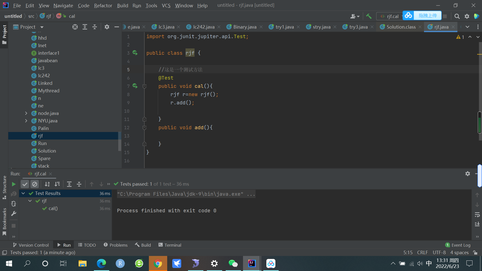Open the Refactor menu
Viewport: 482px width, 271px height.
(103, 6)
